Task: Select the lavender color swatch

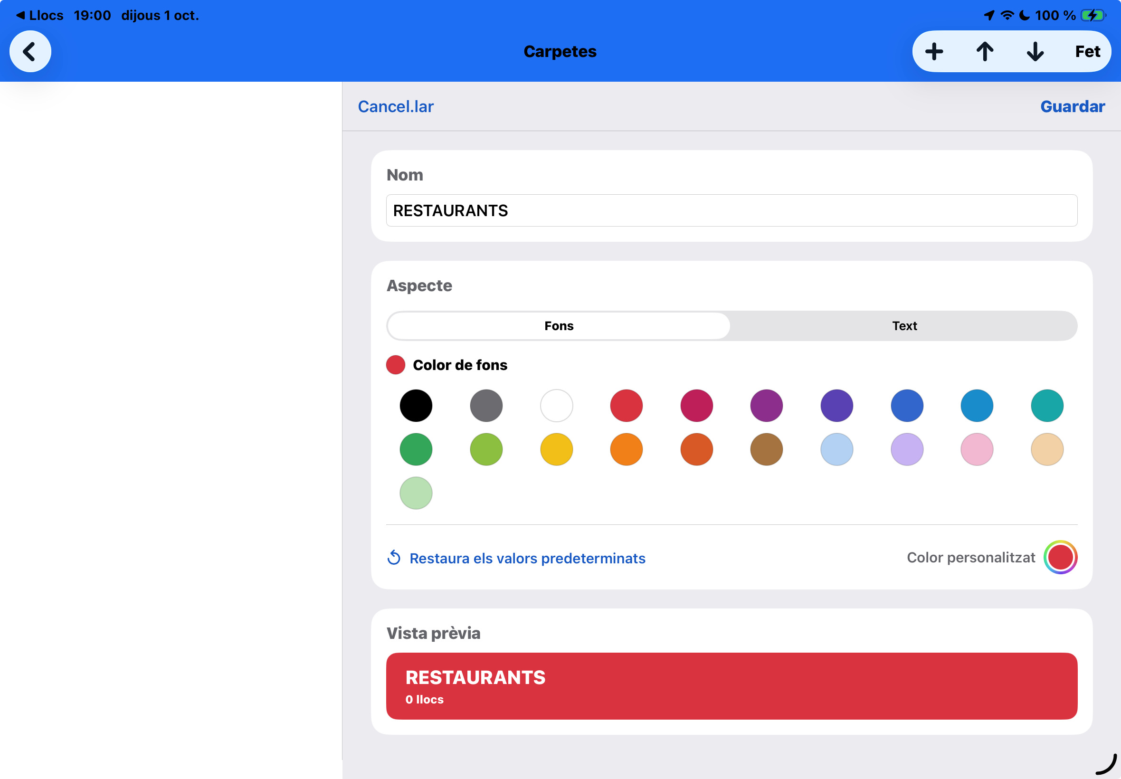Action: click(x=907, y=449)
